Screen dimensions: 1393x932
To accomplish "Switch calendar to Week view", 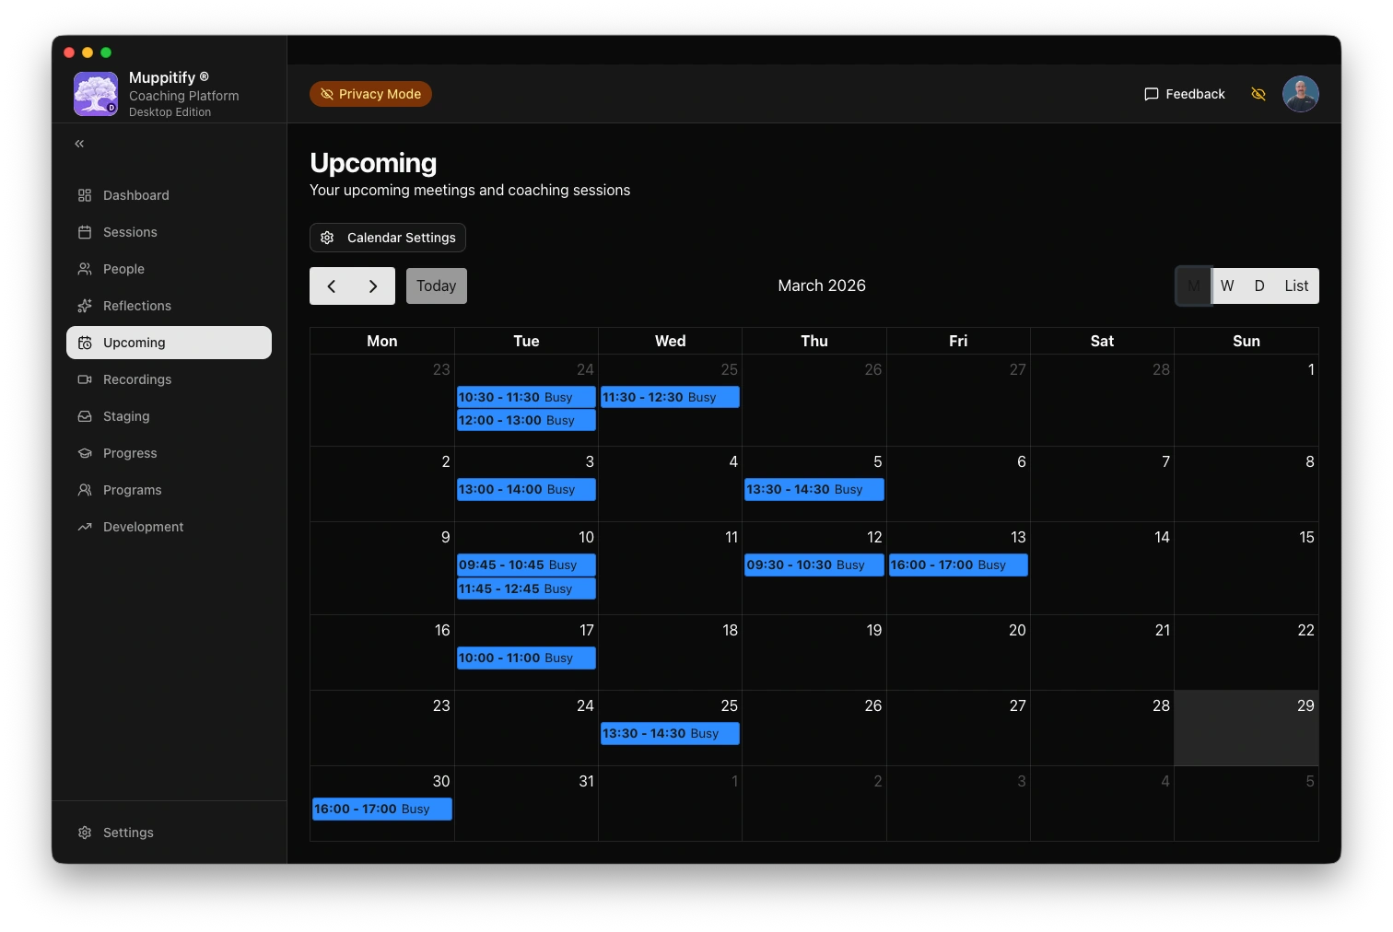I will (1227, 285).
